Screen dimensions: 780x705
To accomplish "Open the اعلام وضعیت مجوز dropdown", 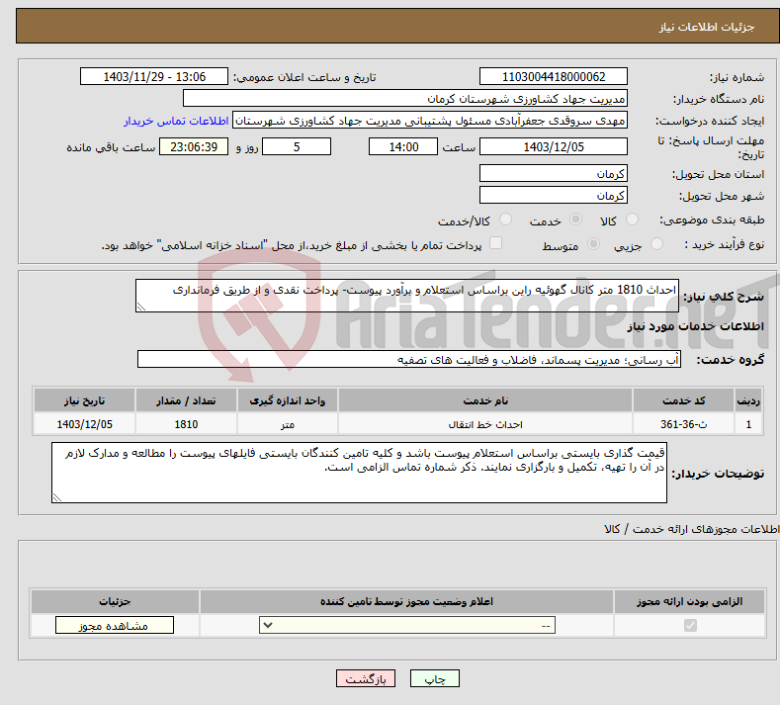I will 407,625.
